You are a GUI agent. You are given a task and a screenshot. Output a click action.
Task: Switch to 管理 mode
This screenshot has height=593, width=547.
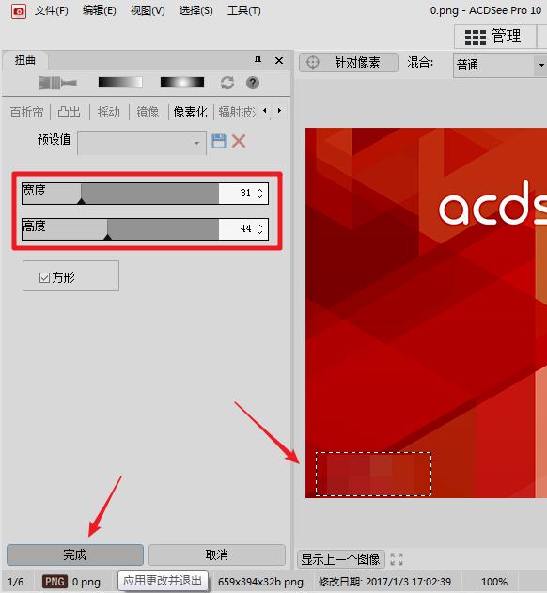click(x=494, y=37)
